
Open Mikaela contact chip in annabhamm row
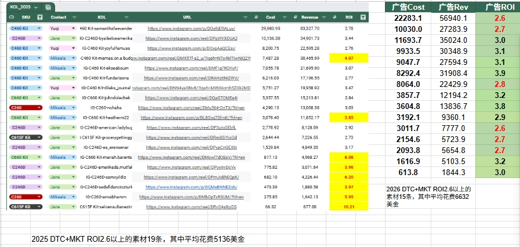[x=63, y=197]
